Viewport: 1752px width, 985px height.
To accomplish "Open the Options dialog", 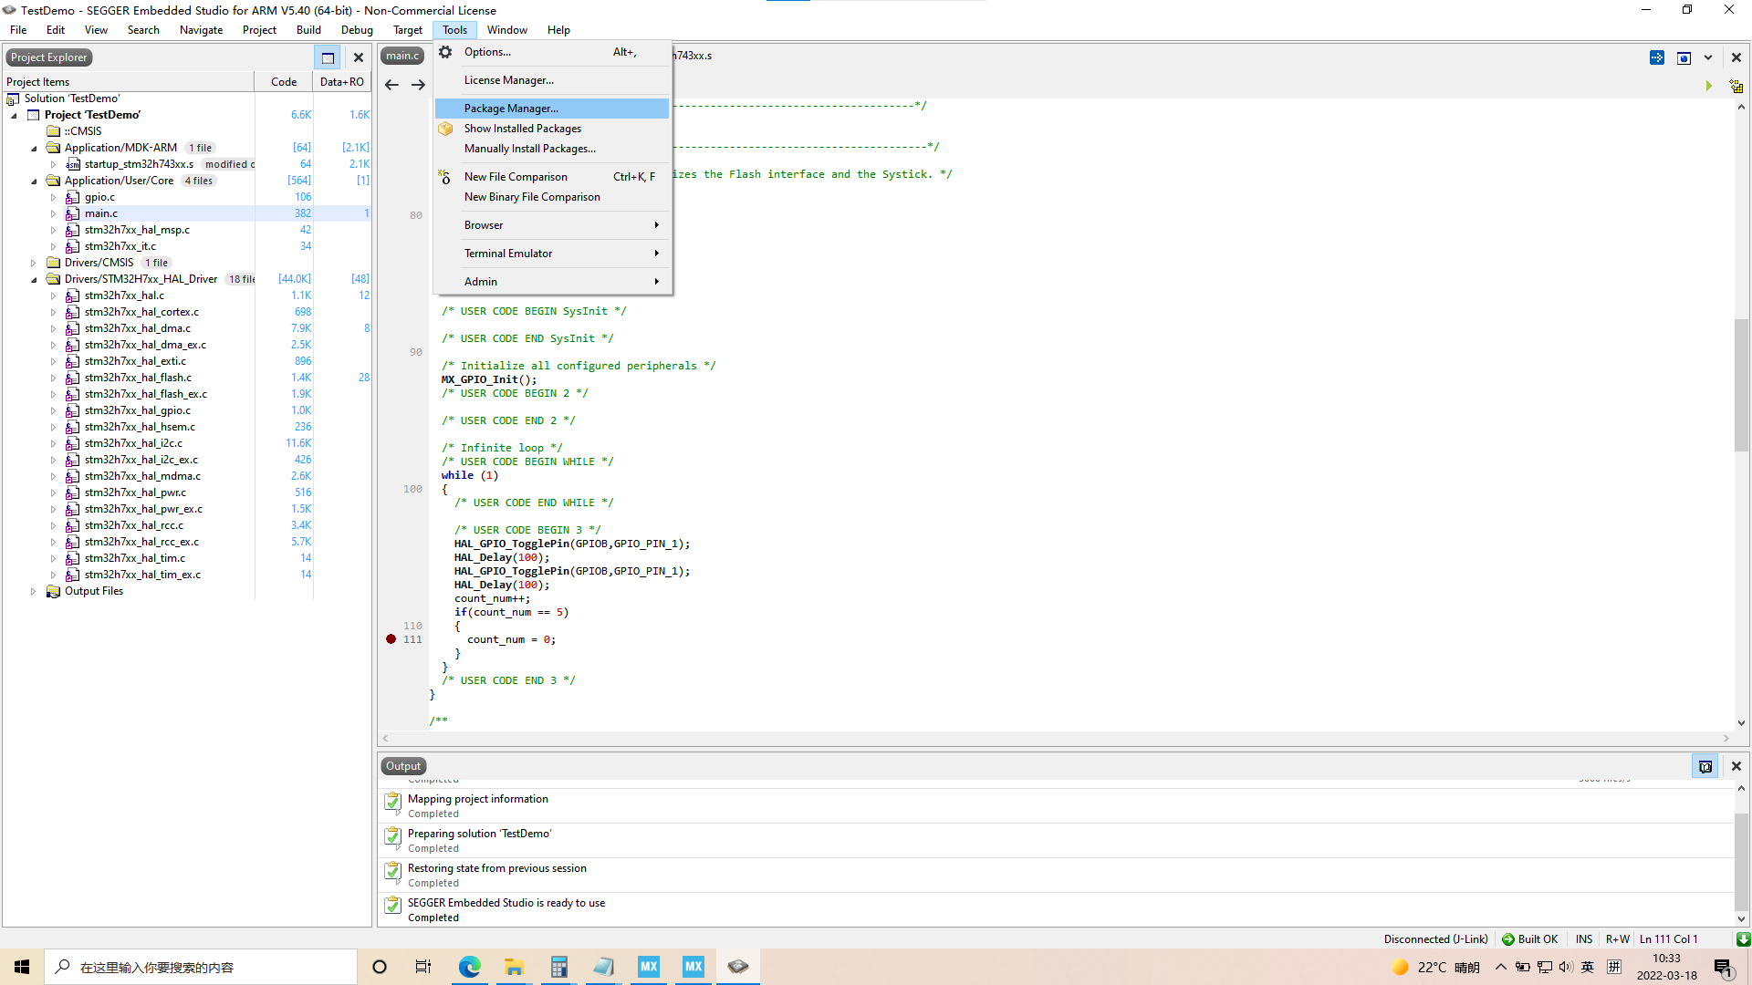I will point(486,50).
